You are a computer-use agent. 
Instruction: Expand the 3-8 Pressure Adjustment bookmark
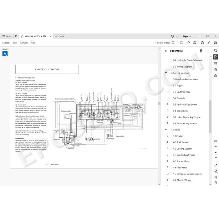pyautogui.click(x=168, y=123)
